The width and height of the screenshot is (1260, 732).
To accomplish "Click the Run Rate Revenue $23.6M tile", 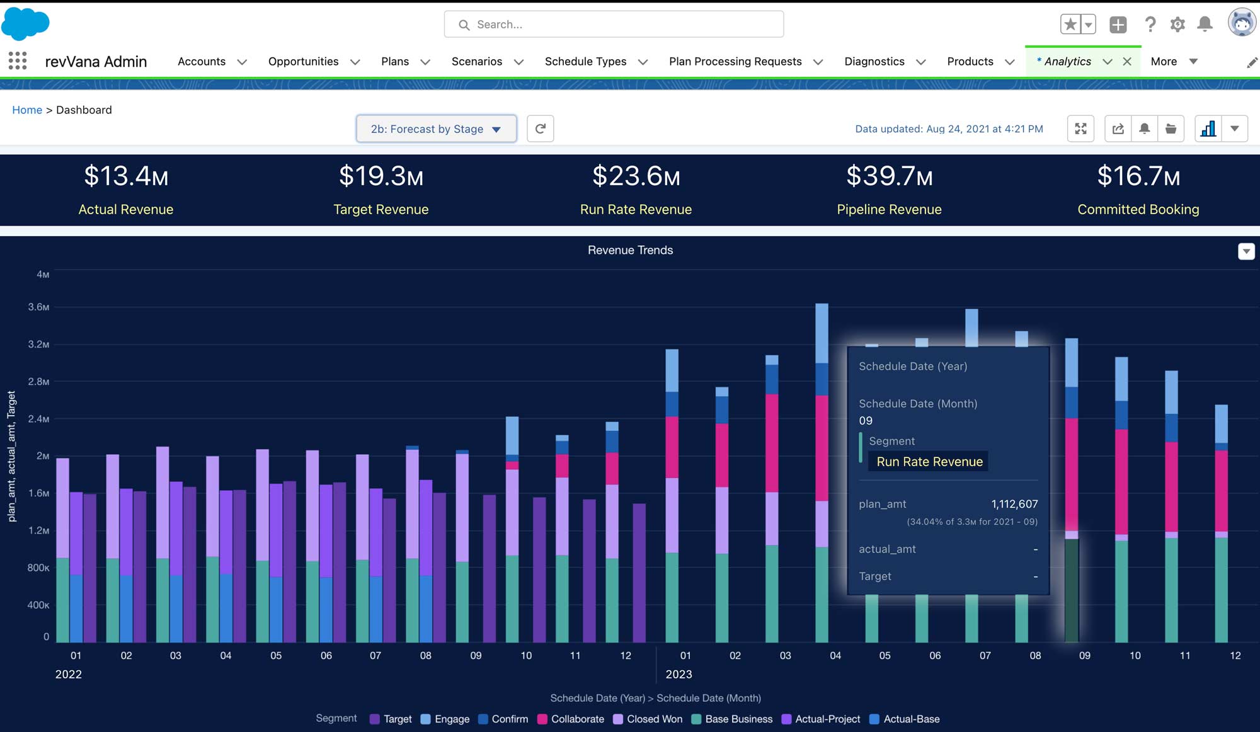I will point(636,190).
